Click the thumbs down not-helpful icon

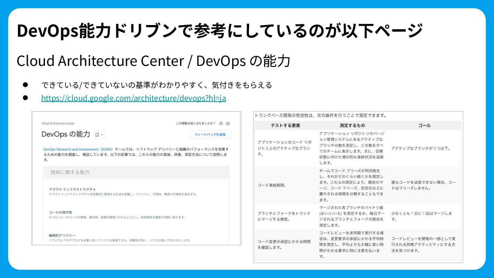(x=228, y=123)
